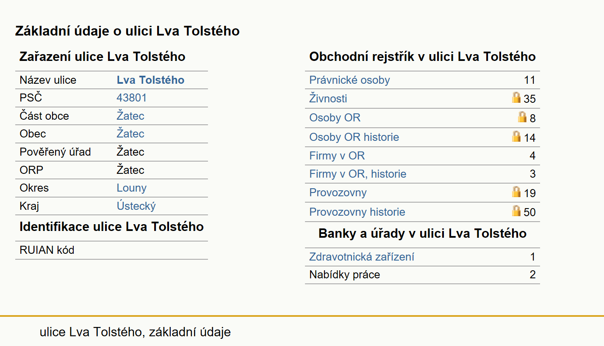Image resolution: width=604 pixels, height=346 pixels.
Task: Open the Firmy v OR link
Action: click(337, 156)
